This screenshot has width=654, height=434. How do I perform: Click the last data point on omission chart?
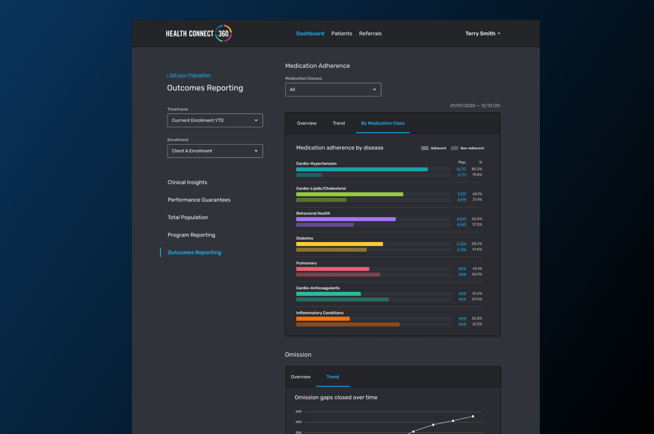[473, 416]
